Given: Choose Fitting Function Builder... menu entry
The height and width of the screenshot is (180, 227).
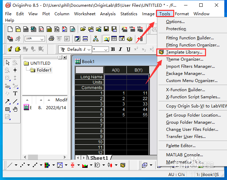Looking at the screenshot, I should click(190, 38).
